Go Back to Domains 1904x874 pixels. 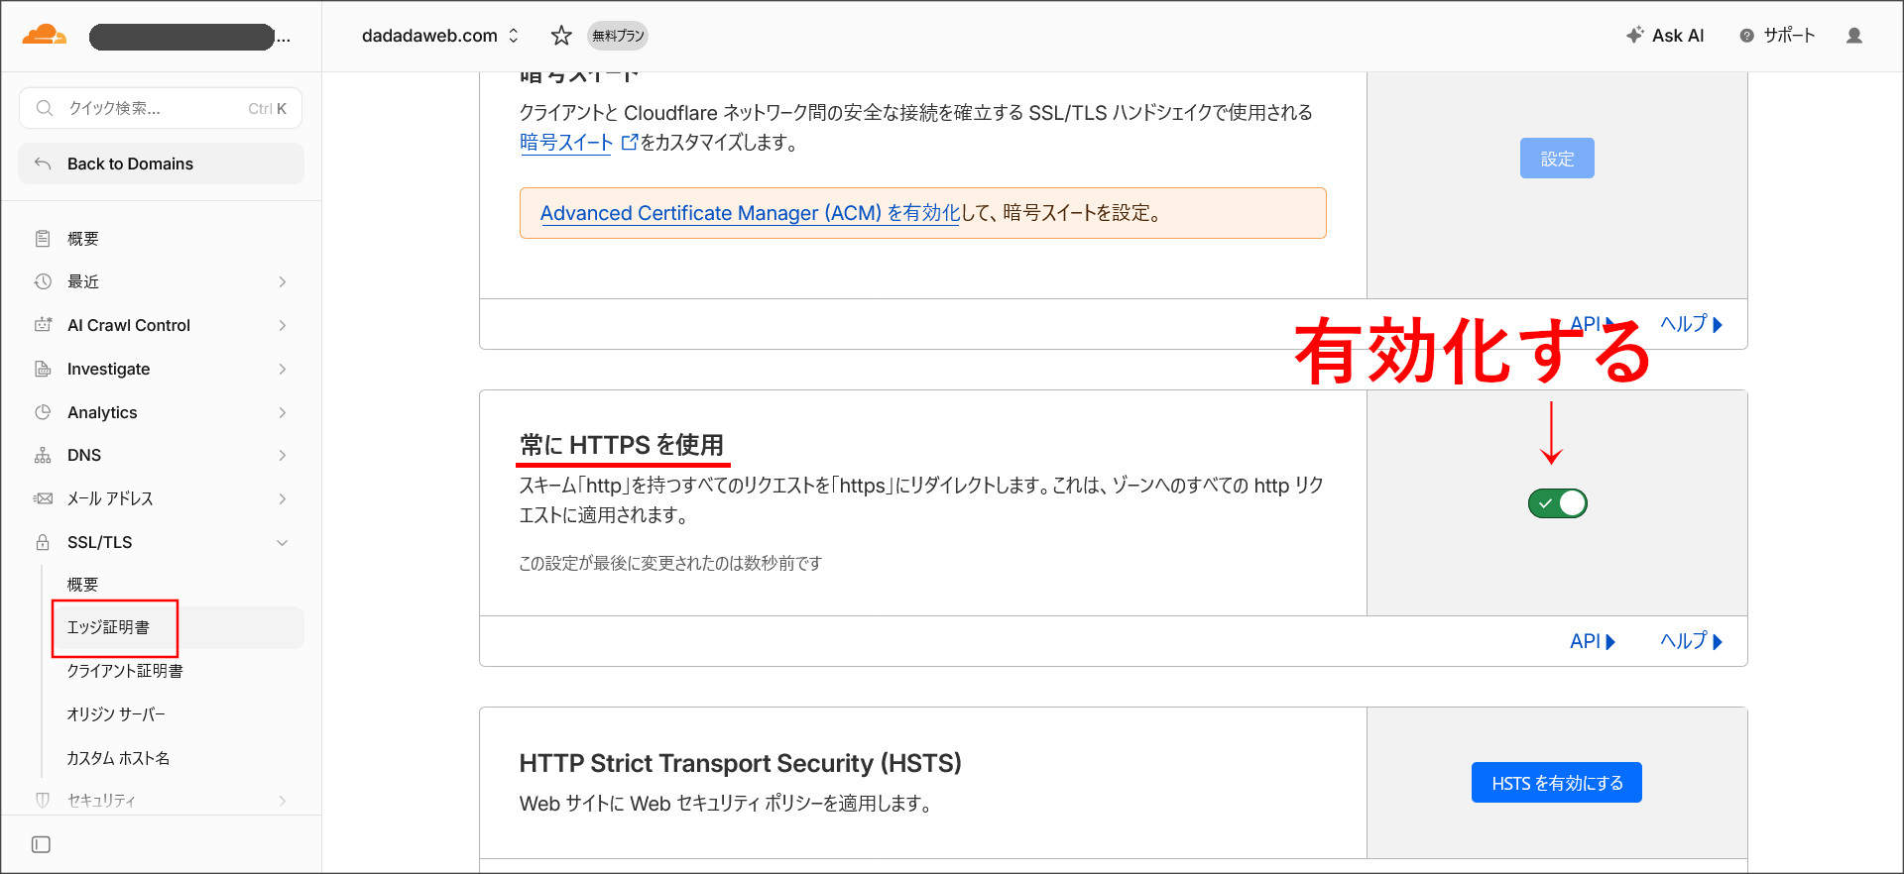click(161, 164)
